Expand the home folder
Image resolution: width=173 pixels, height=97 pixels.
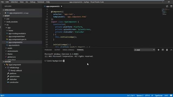(11, 30)
